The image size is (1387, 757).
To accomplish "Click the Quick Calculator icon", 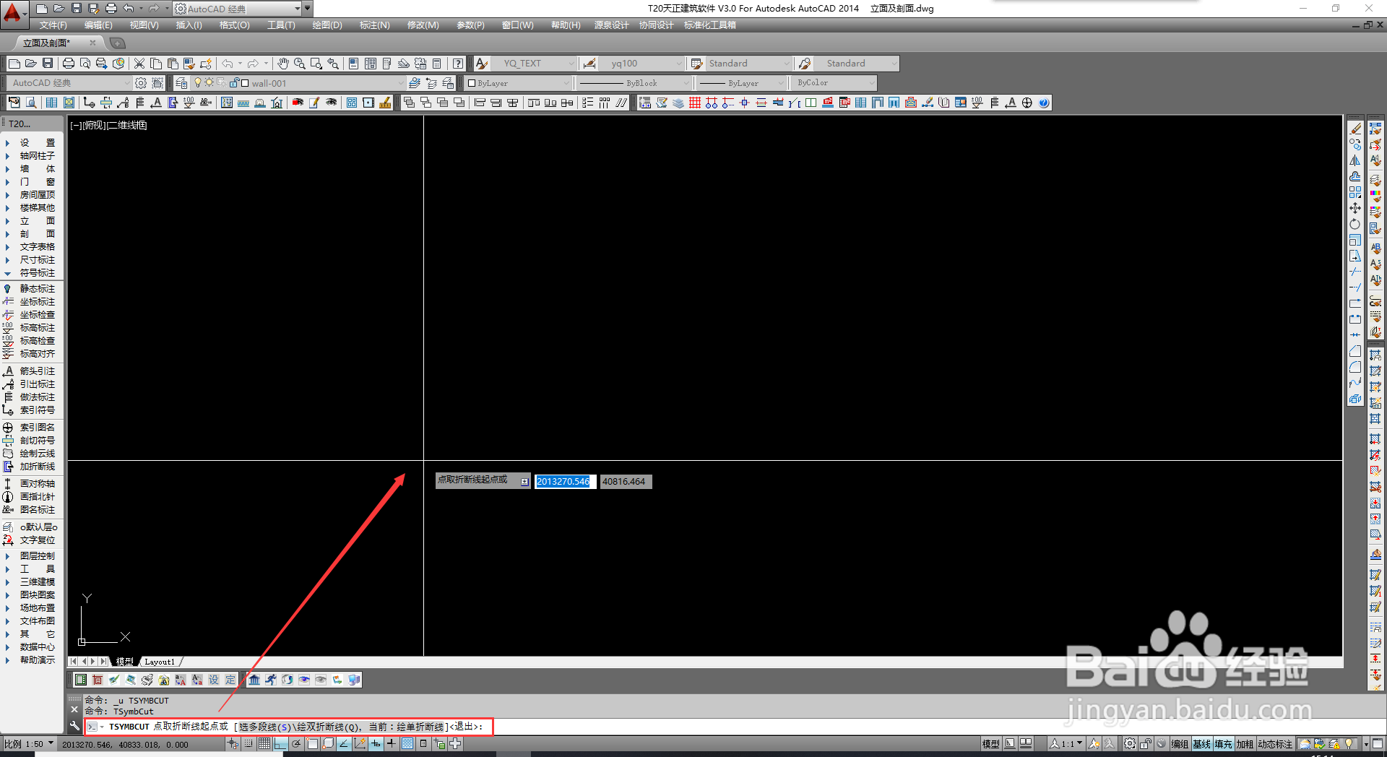I will [x=437, y=64].
